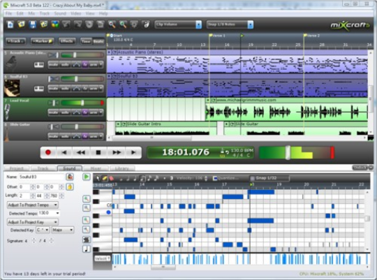Screen dimensions: 377x280
Task: Switch to the Mixer tab
Action: [x=96, y=168]
